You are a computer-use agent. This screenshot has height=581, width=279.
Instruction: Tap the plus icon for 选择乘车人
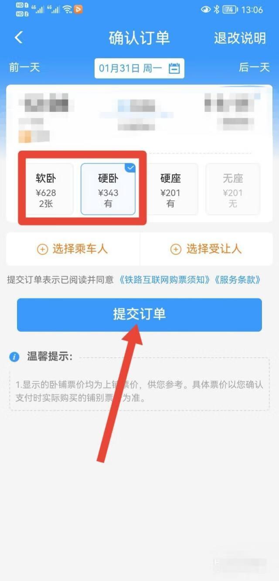click(x=42, y=249)
